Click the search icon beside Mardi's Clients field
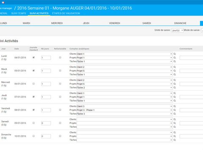This screenshot has height=152, width=203. [x=175, y=67]
